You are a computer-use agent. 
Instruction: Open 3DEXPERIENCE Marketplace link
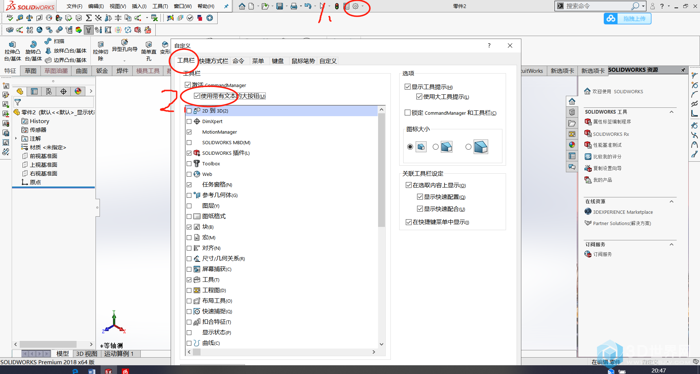click(623, 212)
